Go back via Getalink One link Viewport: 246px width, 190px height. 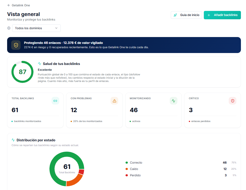click(21, 5)
